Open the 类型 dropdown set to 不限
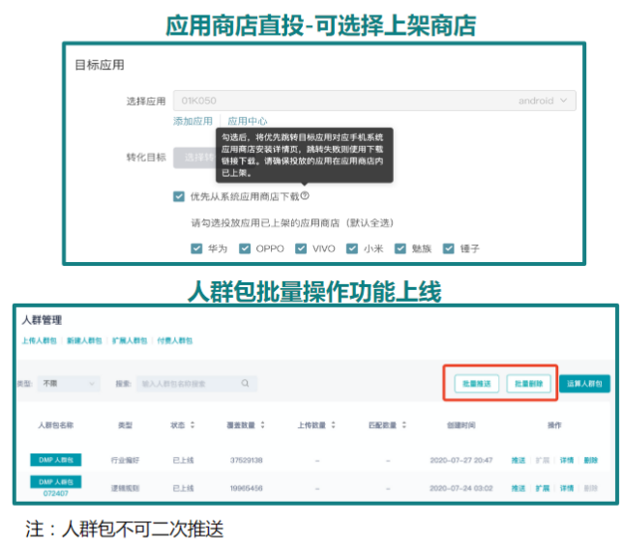 (69, 384)
